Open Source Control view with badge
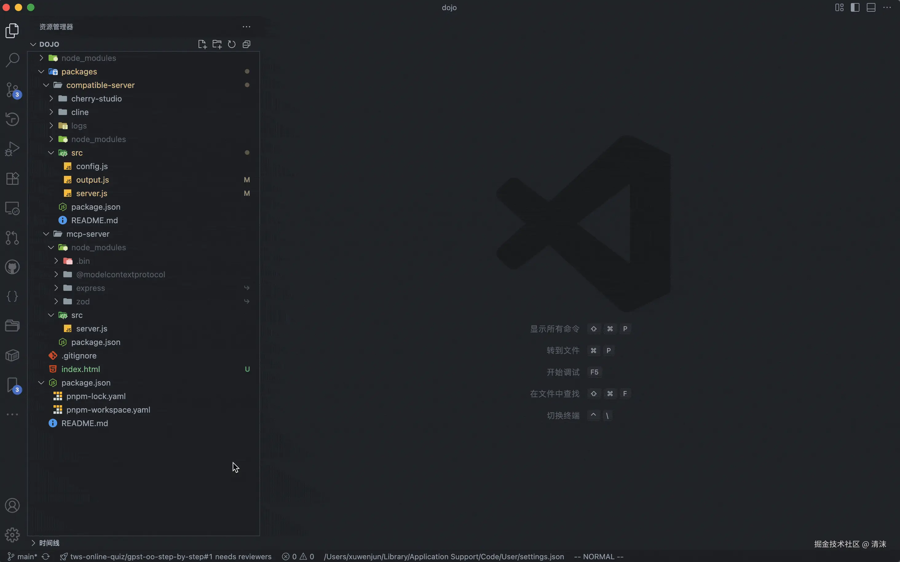The image size is (900, 562). click(x=12, y=89)
